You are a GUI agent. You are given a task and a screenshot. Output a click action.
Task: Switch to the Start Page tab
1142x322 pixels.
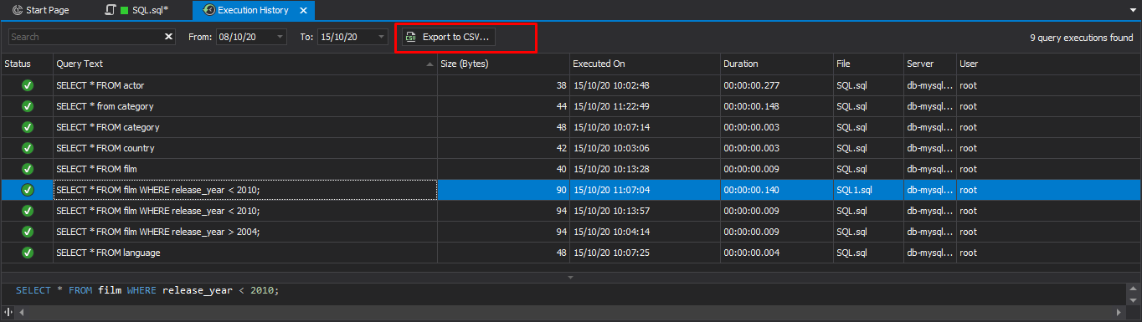click(40, 10)
